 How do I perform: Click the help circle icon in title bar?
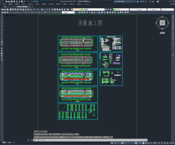(158, 2)
